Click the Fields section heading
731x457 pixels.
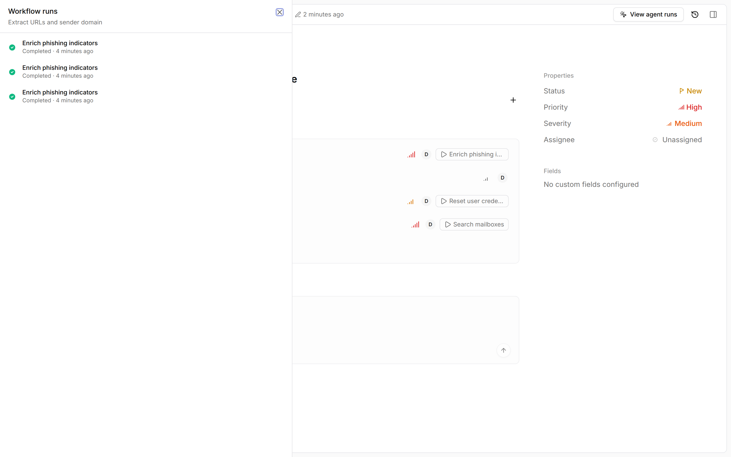coord(552,171)
